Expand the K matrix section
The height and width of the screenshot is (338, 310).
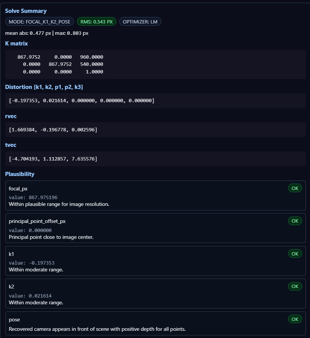click(16, 44)
